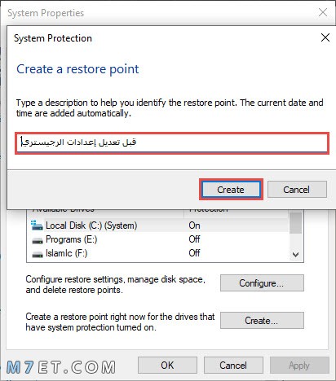Screen dimensions: 336x381
Task: Focus the restore point description text field
Action: point(172,143)
